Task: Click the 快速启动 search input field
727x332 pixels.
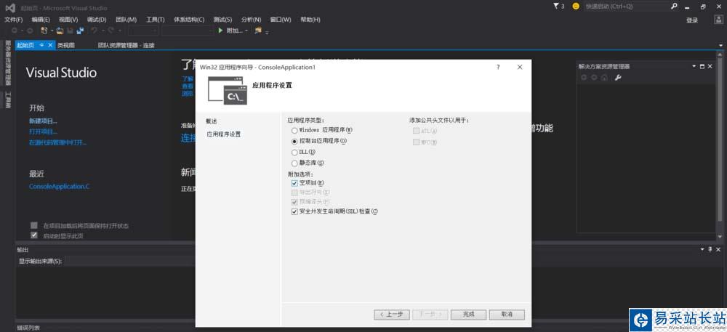Action: (625, 7)
